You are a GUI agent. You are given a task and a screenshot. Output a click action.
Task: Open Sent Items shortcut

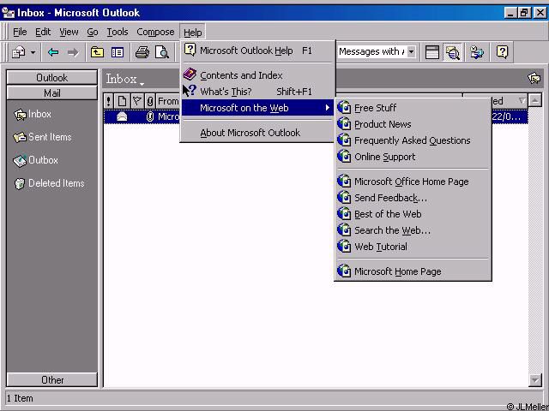coord(42,137)
